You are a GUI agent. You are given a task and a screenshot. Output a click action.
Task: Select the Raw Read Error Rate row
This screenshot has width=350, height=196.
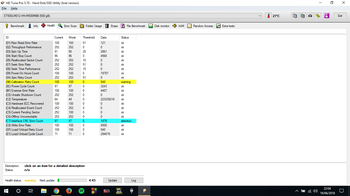click(71, 43)
